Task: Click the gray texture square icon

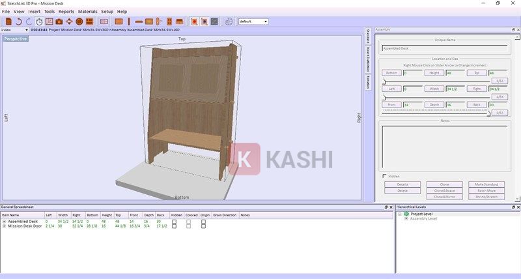Action: click(x=214, y=22)
